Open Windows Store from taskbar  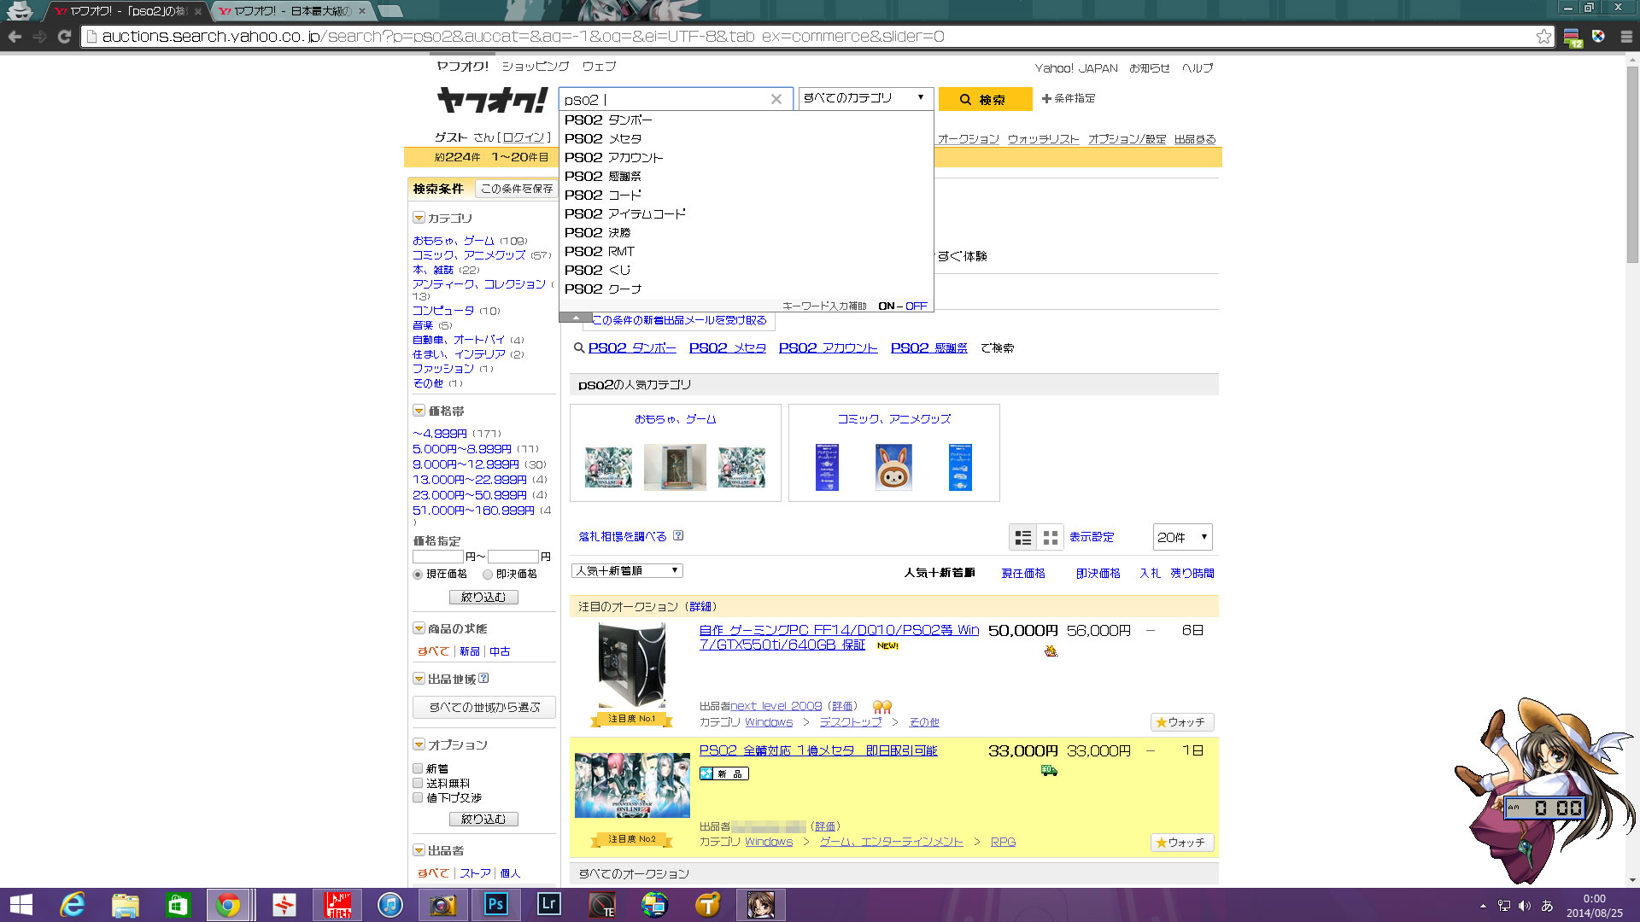[177, 905]
